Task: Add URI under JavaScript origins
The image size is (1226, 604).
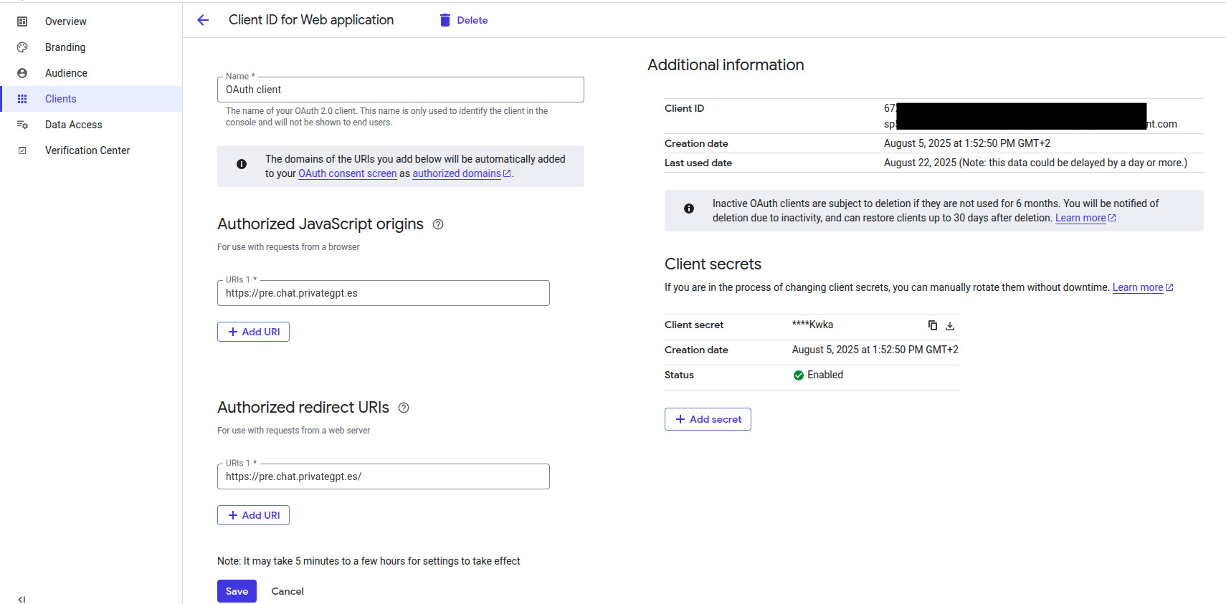Action: 253,332
